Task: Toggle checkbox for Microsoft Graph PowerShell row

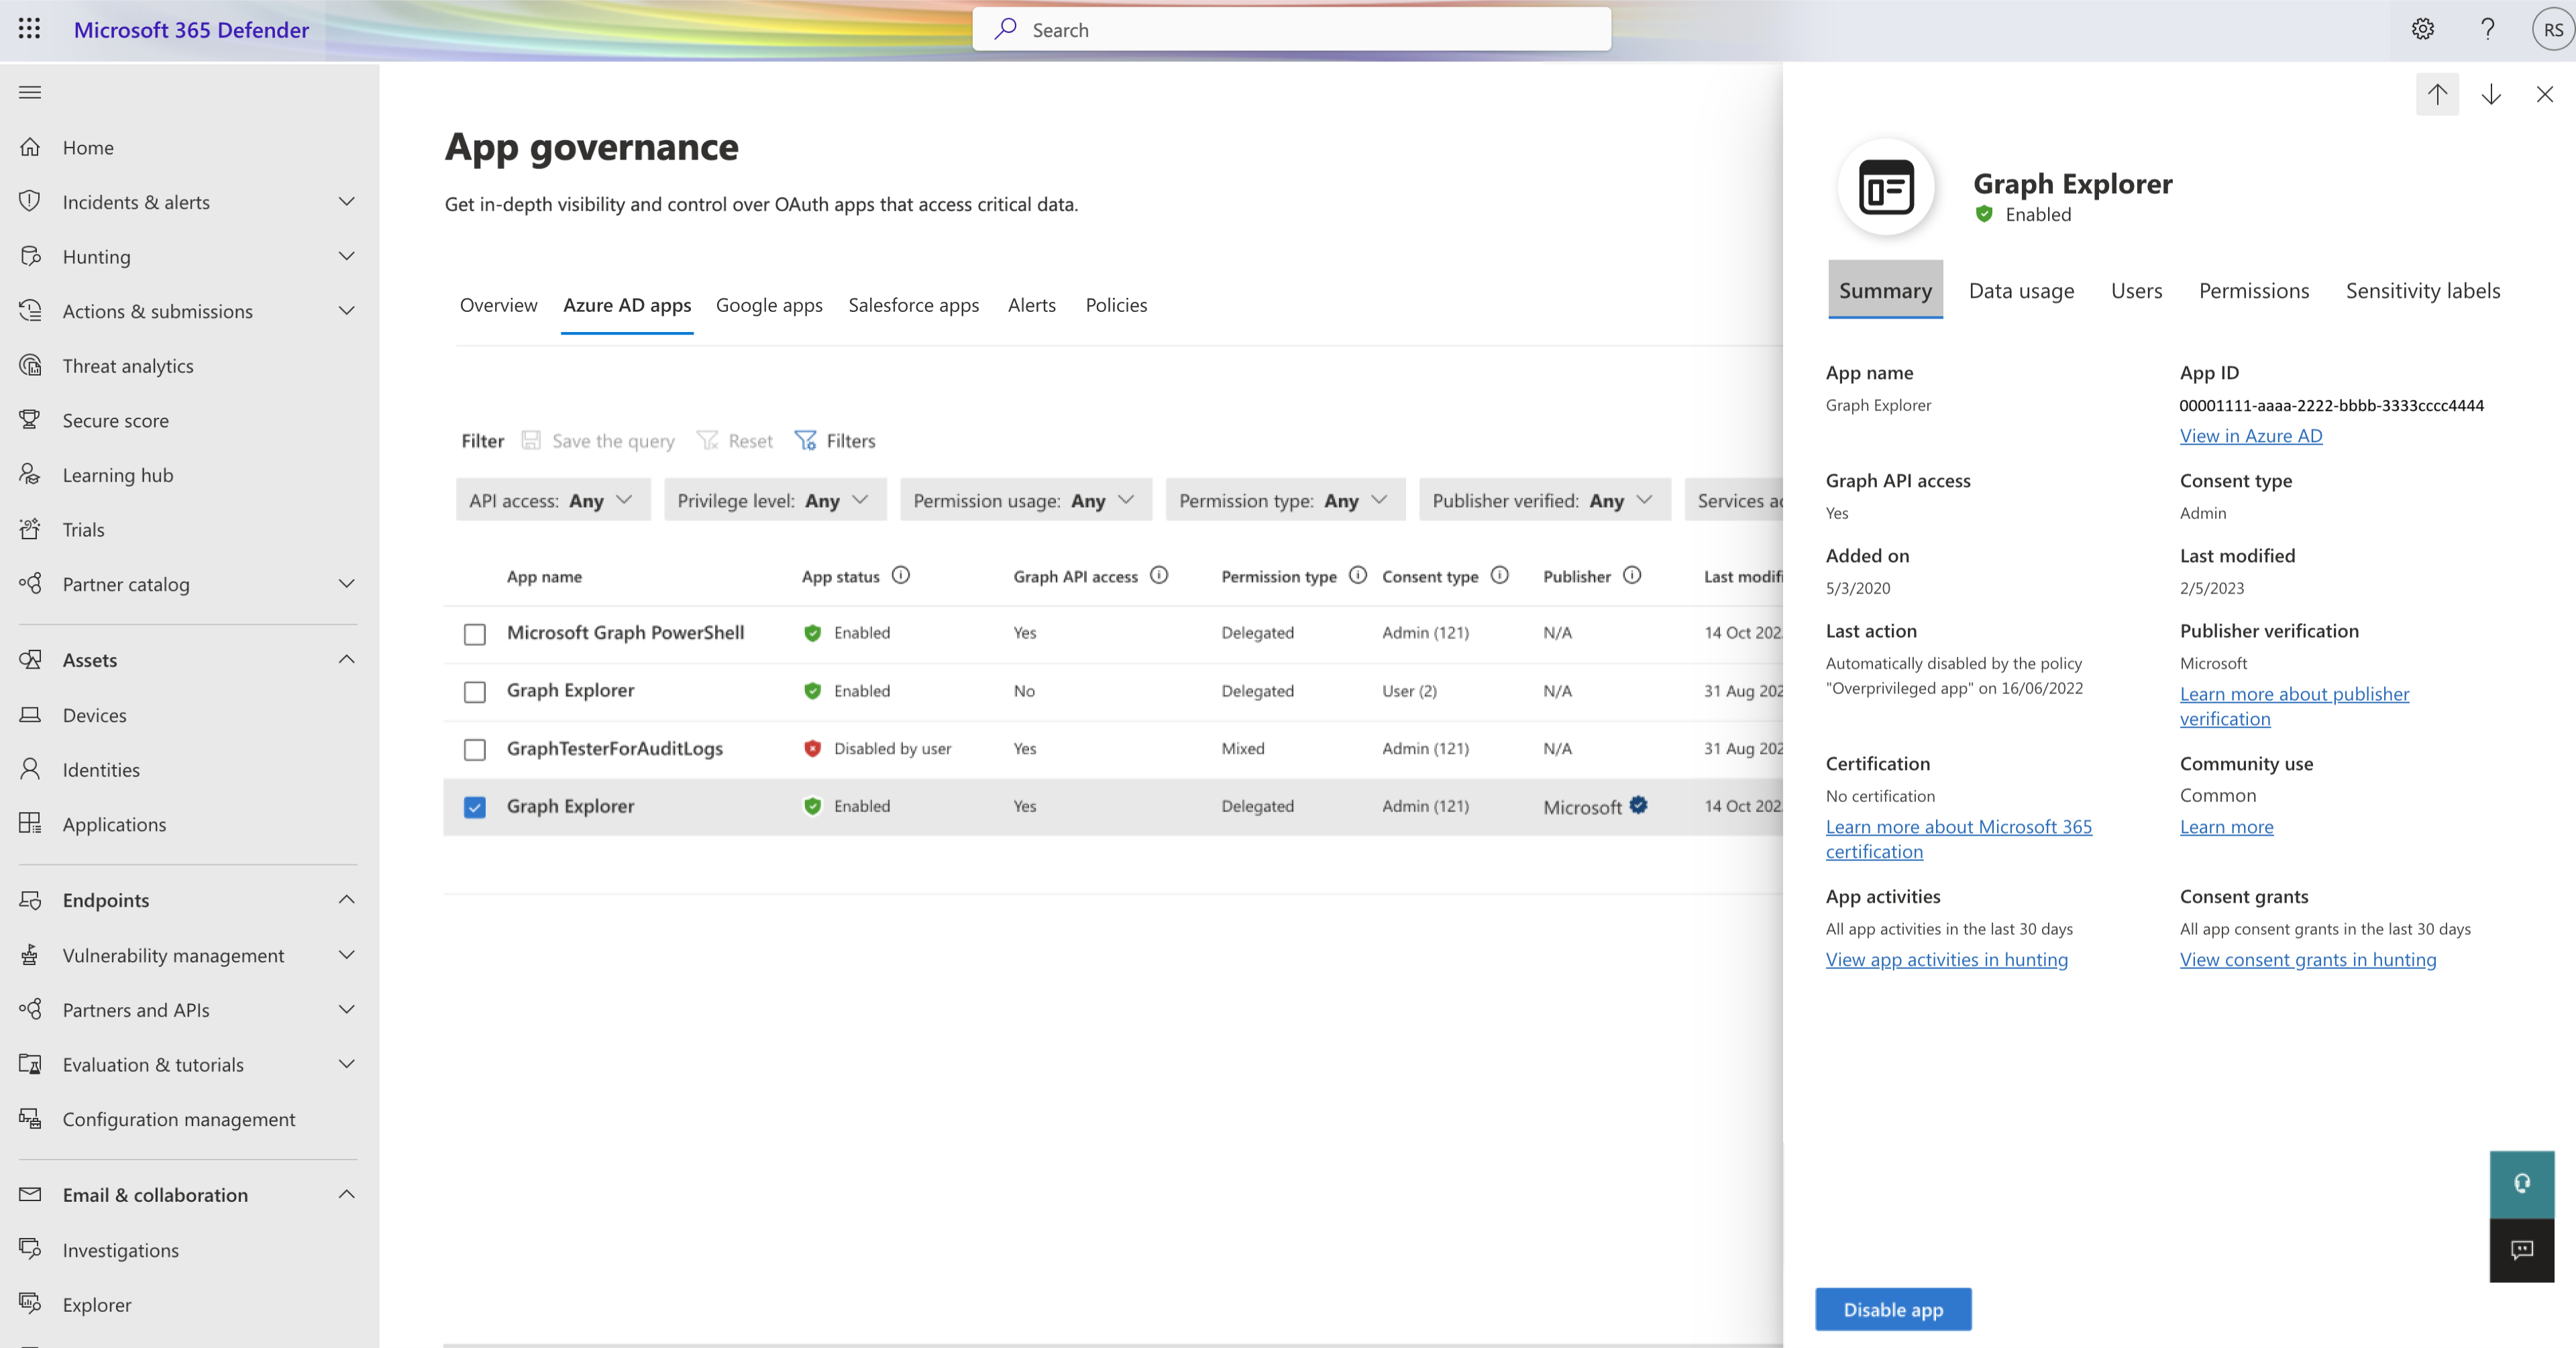Action: (476, 632)
